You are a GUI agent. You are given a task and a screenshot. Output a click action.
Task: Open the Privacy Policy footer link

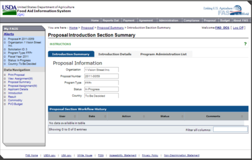coord(150,155)
